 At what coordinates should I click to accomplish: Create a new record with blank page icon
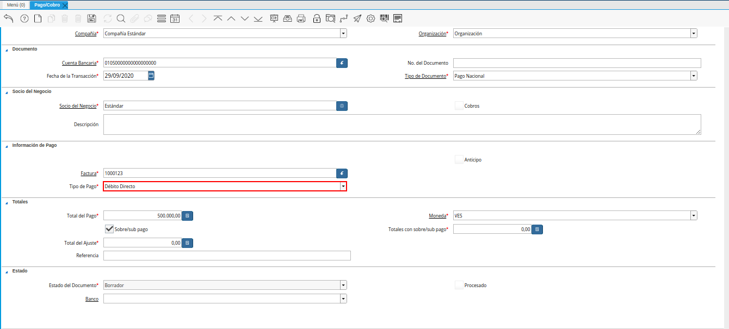click(x=38, y=18)
